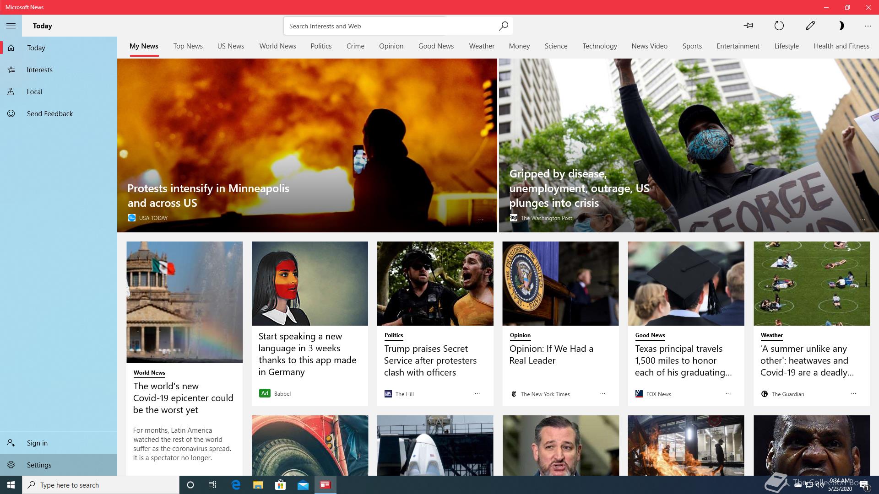The width and height of the screenshot is (879, 494).
Task: Click the Sign in person icon
Action: coord(11,443)
